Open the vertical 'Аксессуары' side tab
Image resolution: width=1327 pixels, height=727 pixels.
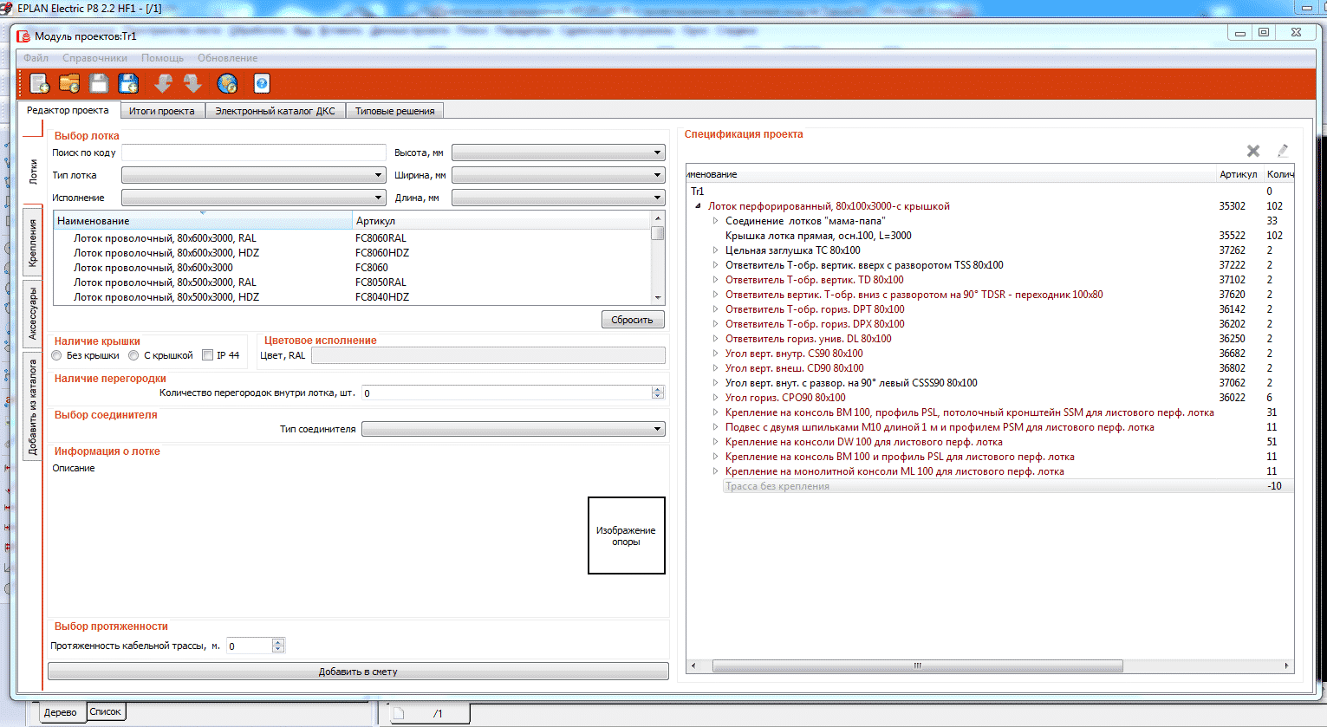pos(33,313)
